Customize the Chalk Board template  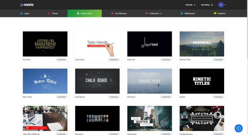[x=114, y=97]
